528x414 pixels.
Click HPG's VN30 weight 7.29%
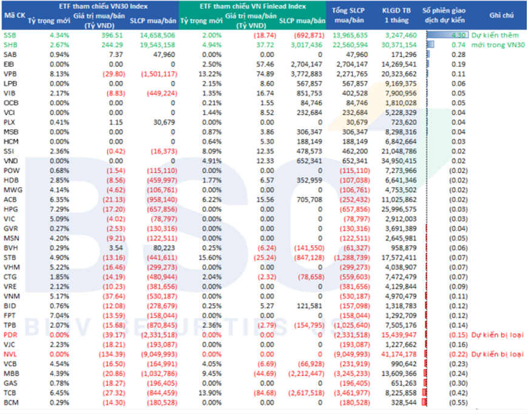59,209
